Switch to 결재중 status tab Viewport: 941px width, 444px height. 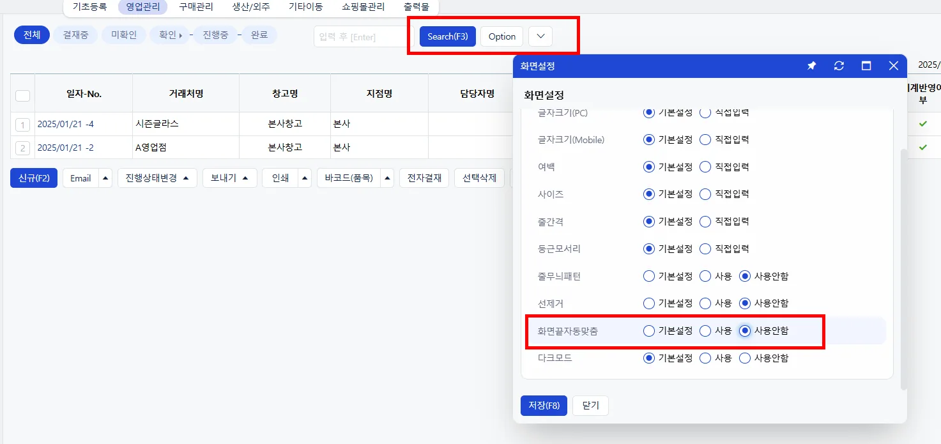[75, 35]
